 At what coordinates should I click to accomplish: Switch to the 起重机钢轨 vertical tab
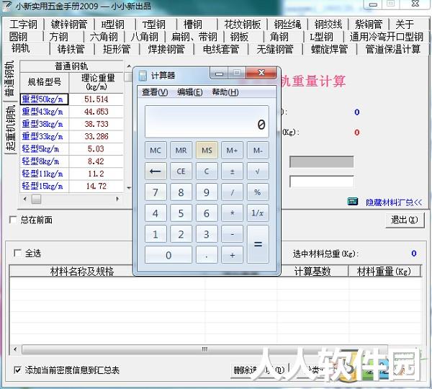[10, 128]
